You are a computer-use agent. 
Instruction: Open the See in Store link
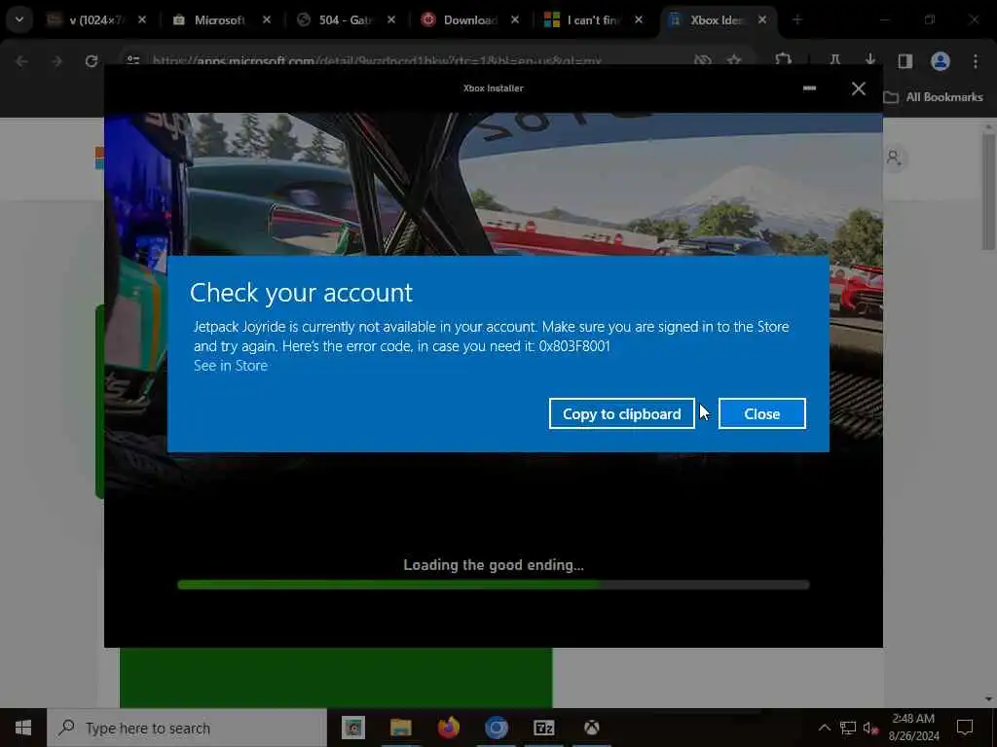point(230,366)
